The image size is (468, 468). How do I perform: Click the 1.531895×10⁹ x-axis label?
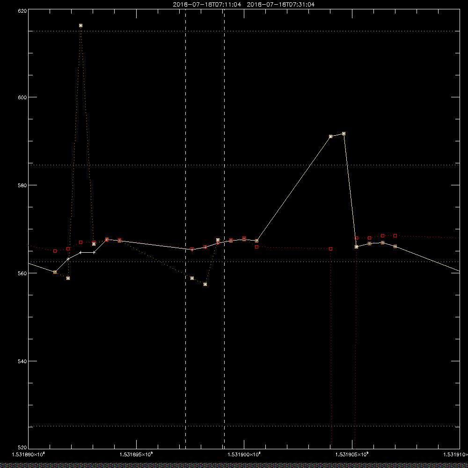pyautogui.click(x=136, y=454)
